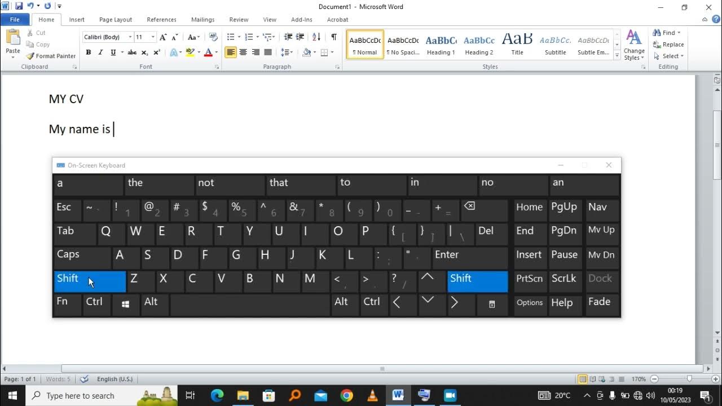Switch to the References tab

(162, 20)
